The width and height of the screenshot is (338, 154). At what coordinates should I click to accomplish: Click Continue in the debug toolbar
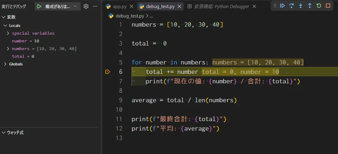[x=282, y=6]
